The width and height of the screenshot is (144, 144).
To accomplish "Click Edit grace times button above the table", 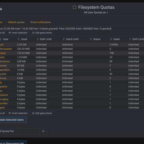I will [x=42, y=33].
